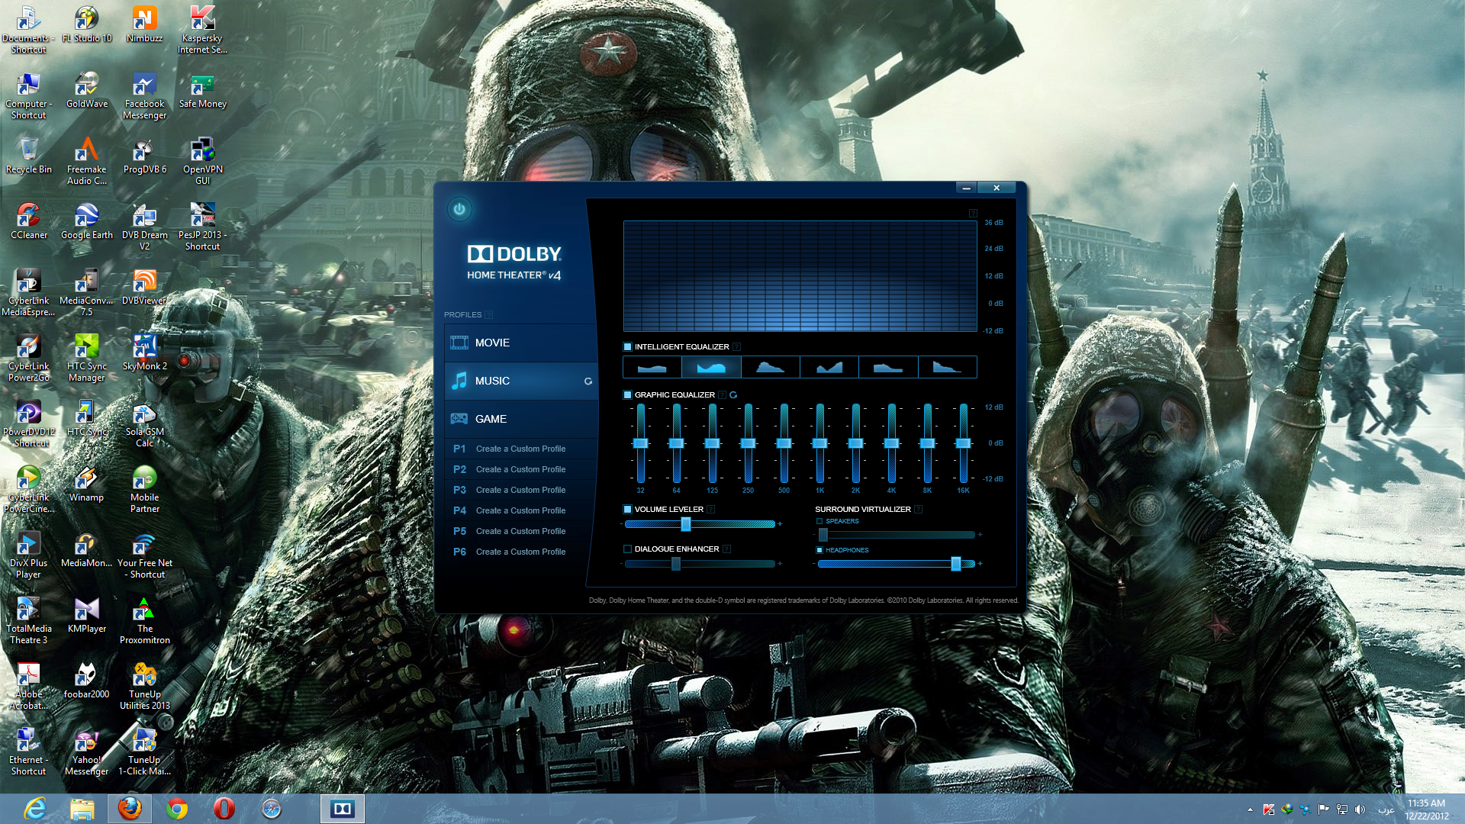1465x824 pixels.
Task: Open the Dolby app in the taskbar
Action: point(343,809)
